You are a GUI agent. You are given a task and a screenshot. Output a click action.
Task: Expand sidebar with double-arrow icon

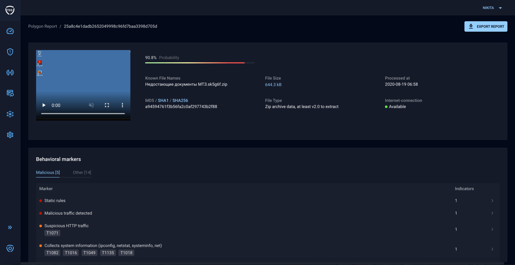pos(10,227)
